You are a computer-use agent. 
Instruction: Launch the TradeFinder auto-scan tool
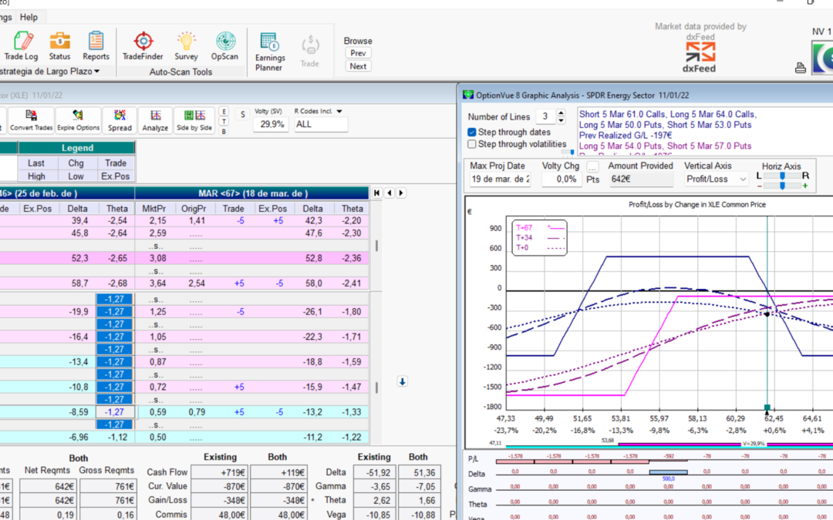[143, 45]
